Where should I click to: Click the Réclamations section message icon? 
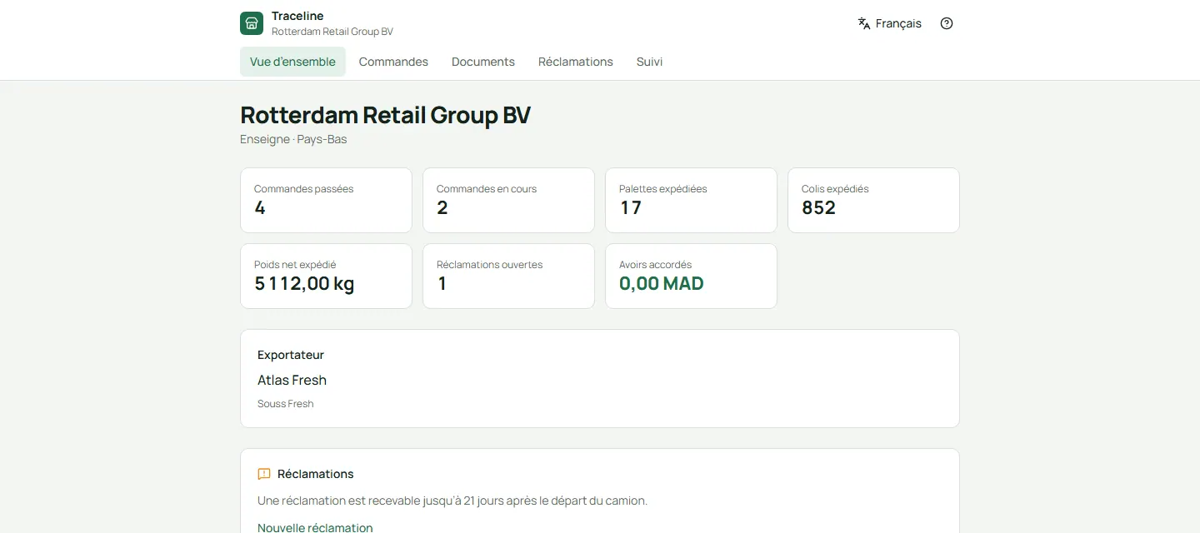(x=264, y=474)
